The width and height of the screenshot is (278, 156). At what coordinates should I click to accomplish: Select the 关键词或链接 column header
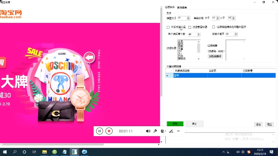click(x=190, y=71)
